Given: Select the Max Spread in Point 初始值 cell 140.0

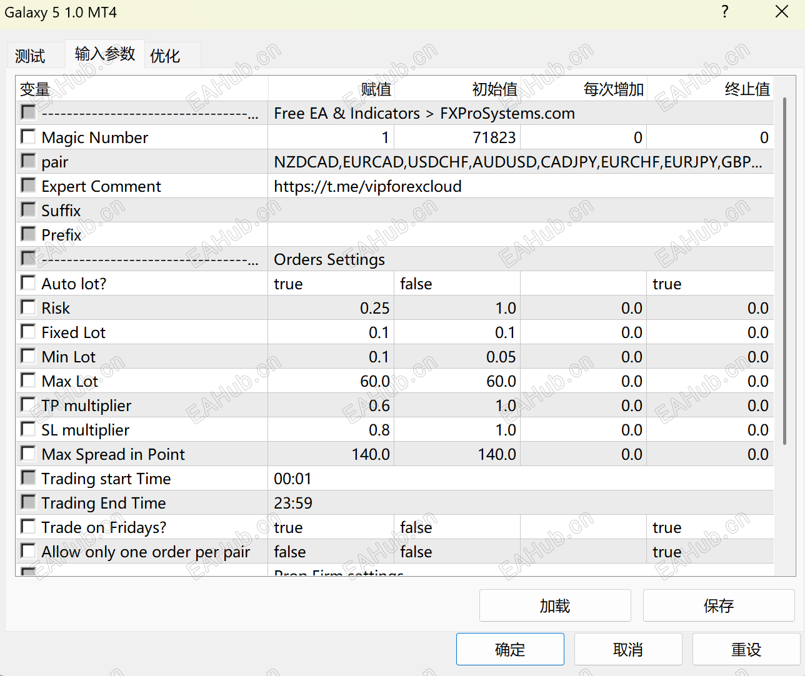Looking at the screenshot, I should point(457,454).
